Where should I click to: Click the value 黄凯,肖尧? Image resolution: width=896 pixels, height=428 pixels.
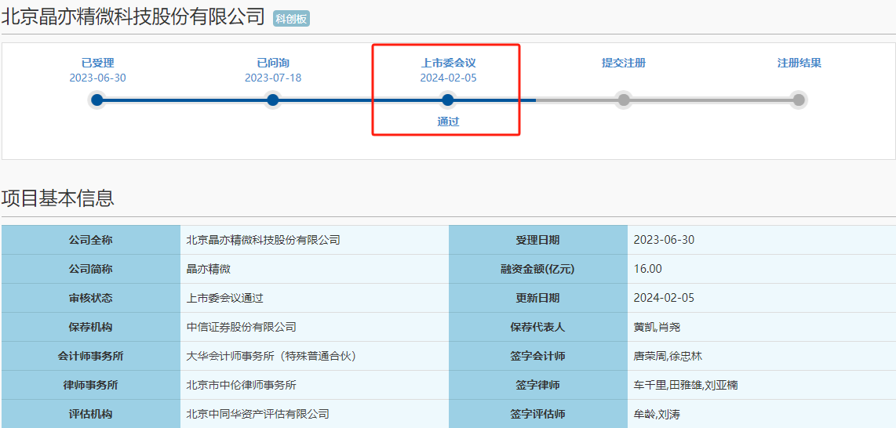click(x=657, y=327)
